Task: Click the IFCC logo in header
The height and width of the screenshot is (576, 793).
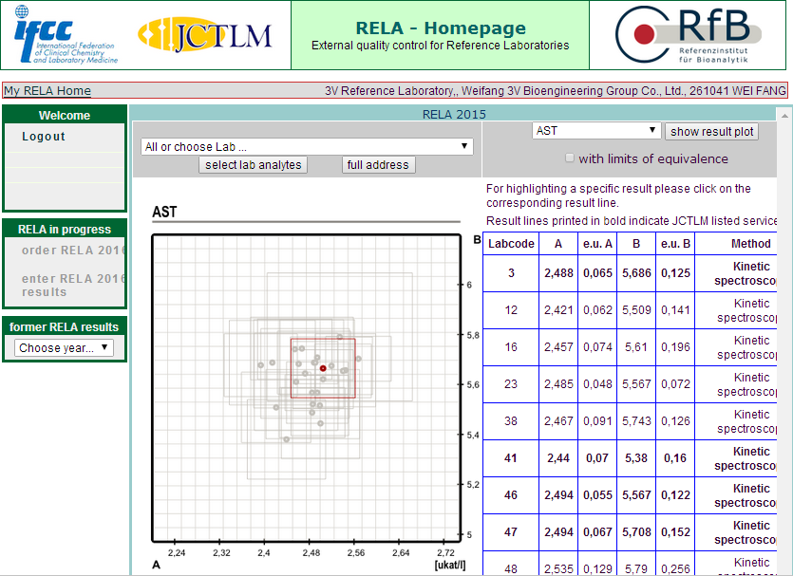Action: pyautogui.click(x=66, y=35)
